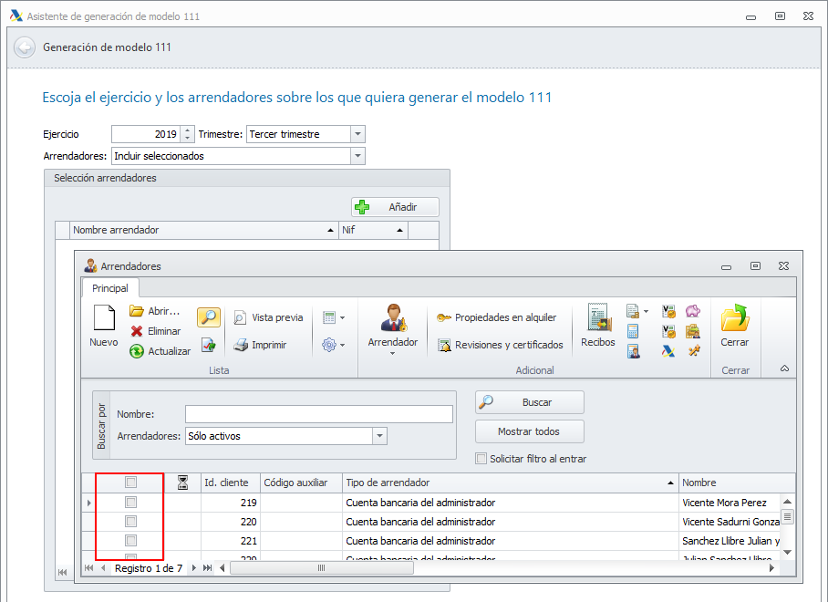Viewport: 828px width, 602px height.
Task: Sort by Tipo de arrendador column
Action: [x=510, y=483]
